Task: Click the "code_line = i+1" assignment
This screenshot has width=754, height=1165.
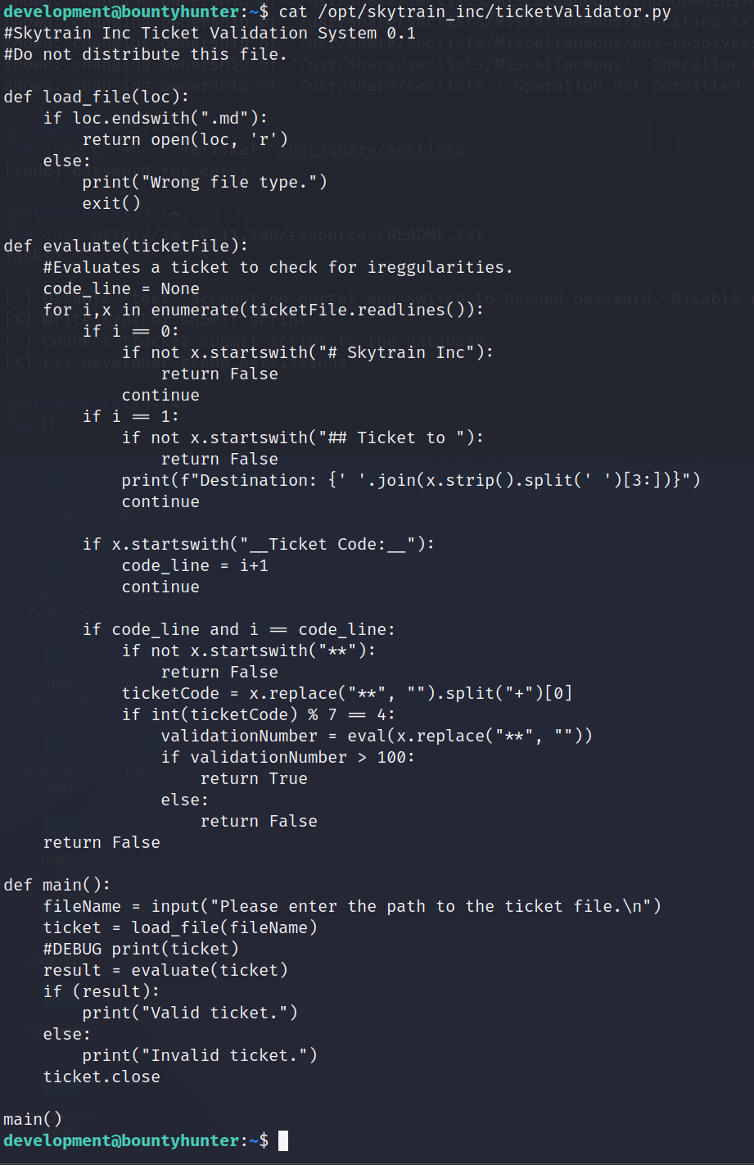Action: [x=195, y=565]
